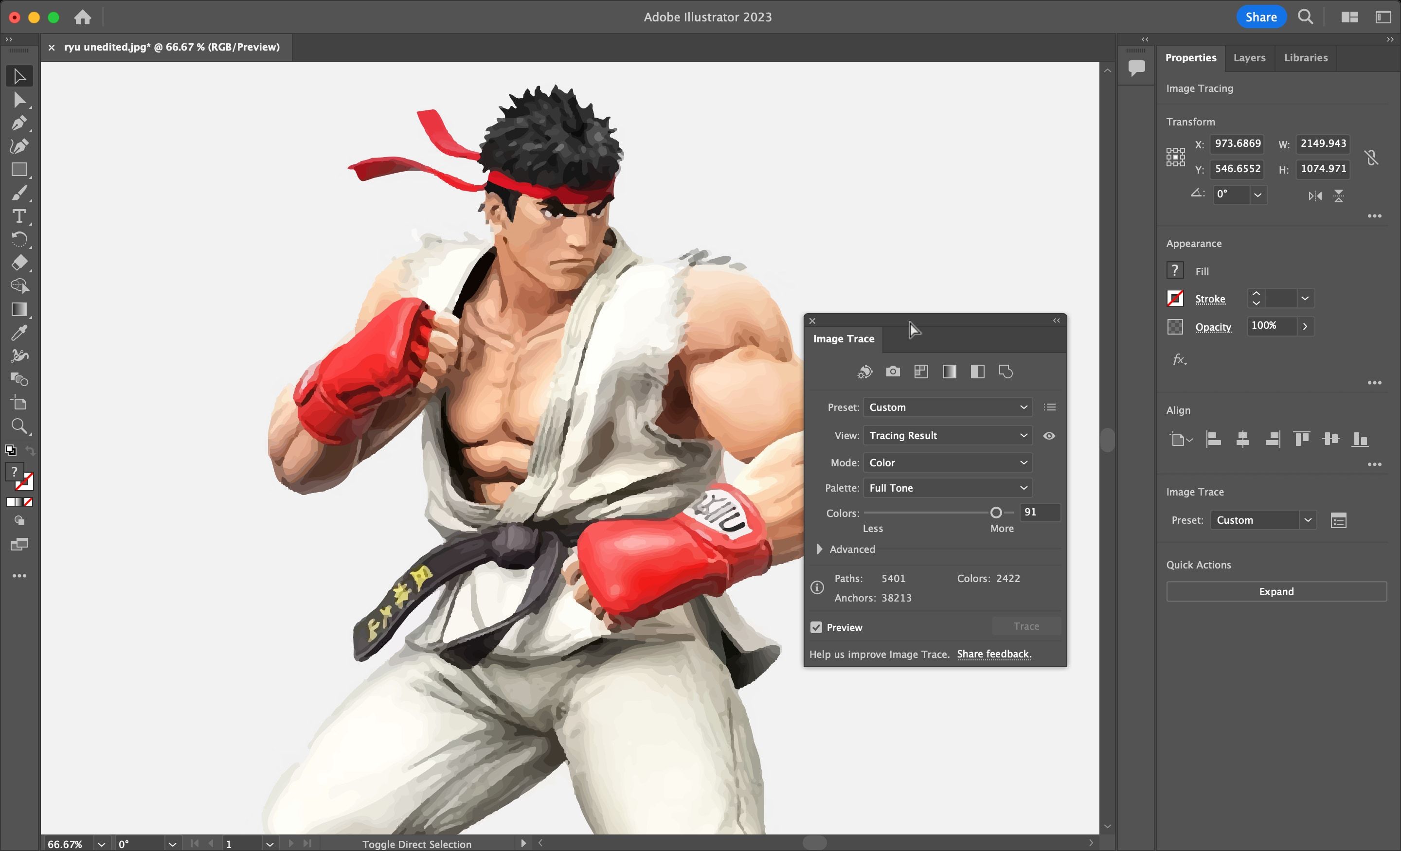Select the Type tool
The width and height of the screenshot is (1401, 851).
(19, 216)
